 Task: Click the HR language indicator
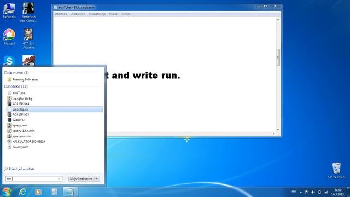click(x=294, y=192)
